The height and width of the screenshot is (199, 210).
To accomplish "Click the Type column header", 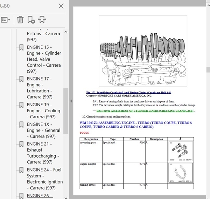I will (113, 139).
